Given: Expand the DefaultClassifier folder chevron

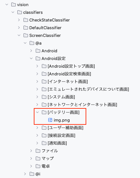Looking at the screenshot, I should [19, 28].
